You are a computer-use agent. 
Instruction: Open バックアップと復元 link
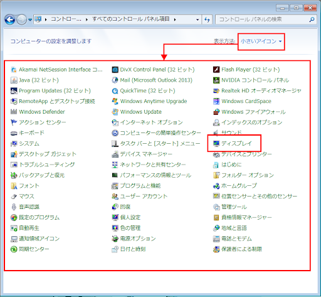(41, 175)
